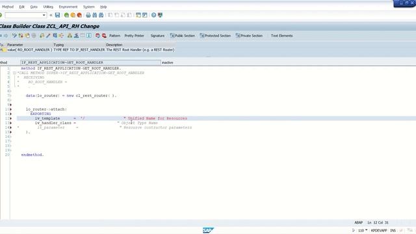416x234 pixels.
Task: Open the Edit menu
Action: click(x=21, y=6)
